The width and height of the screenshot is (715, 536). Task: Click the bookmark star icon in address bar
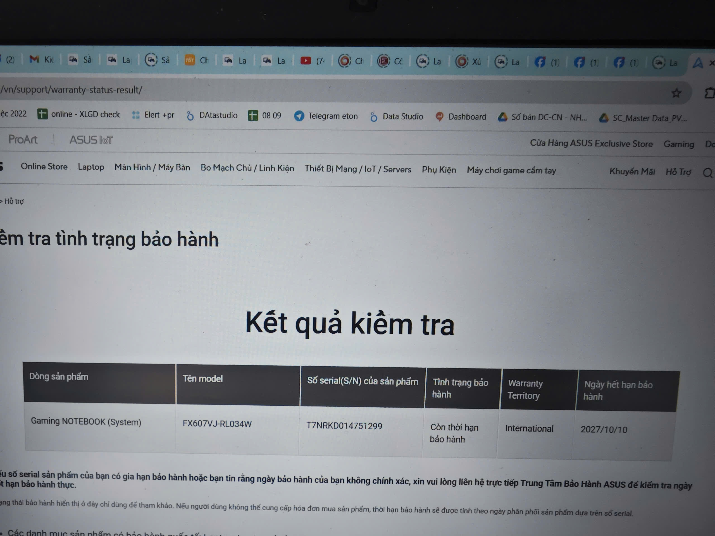(676, 93)
